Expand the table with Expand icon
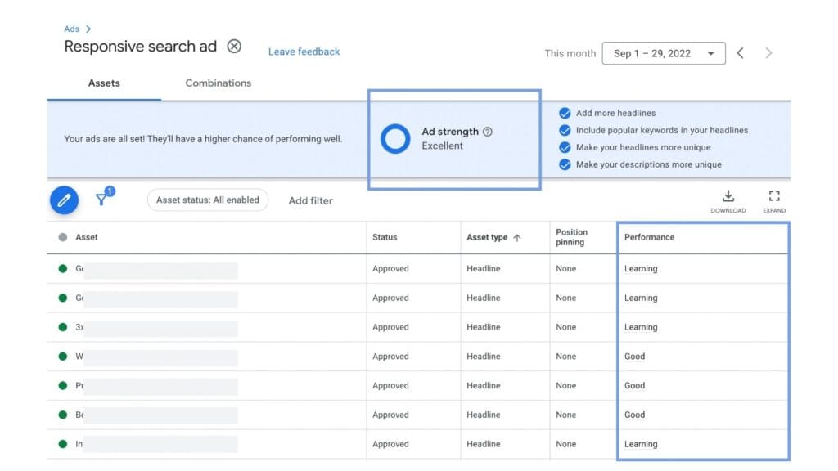 773,196
